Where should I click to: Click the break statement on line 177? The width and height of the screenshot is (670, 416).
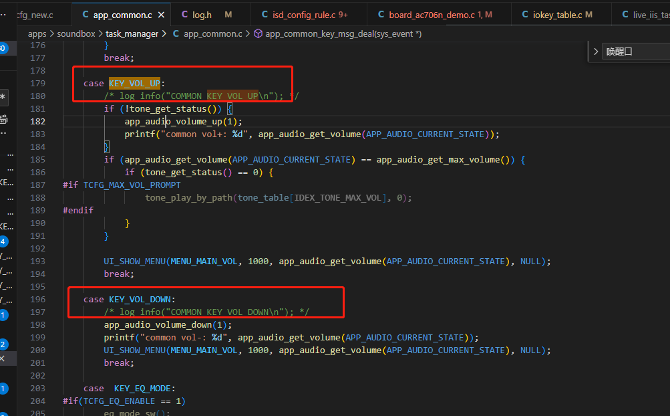[118, 58]
